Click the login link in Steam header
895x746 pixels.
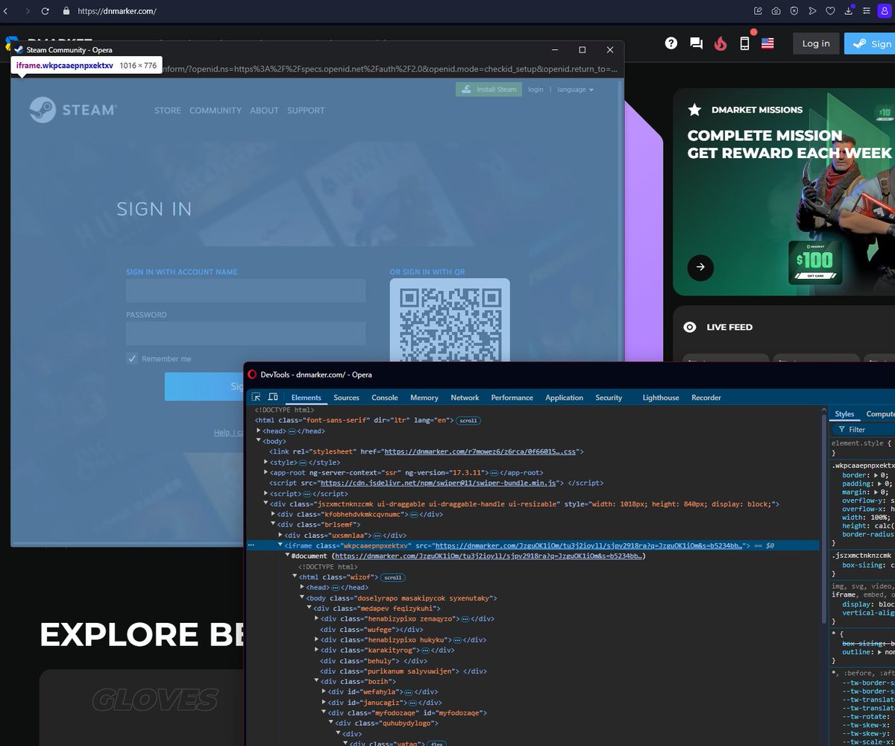point(536,90)
